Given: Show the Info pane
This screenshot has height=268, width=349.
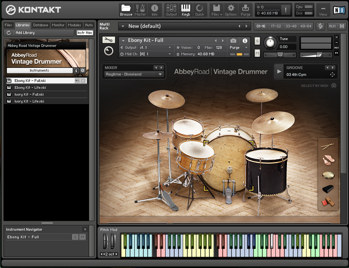Looking at the screenshot, I should point(154,10).
